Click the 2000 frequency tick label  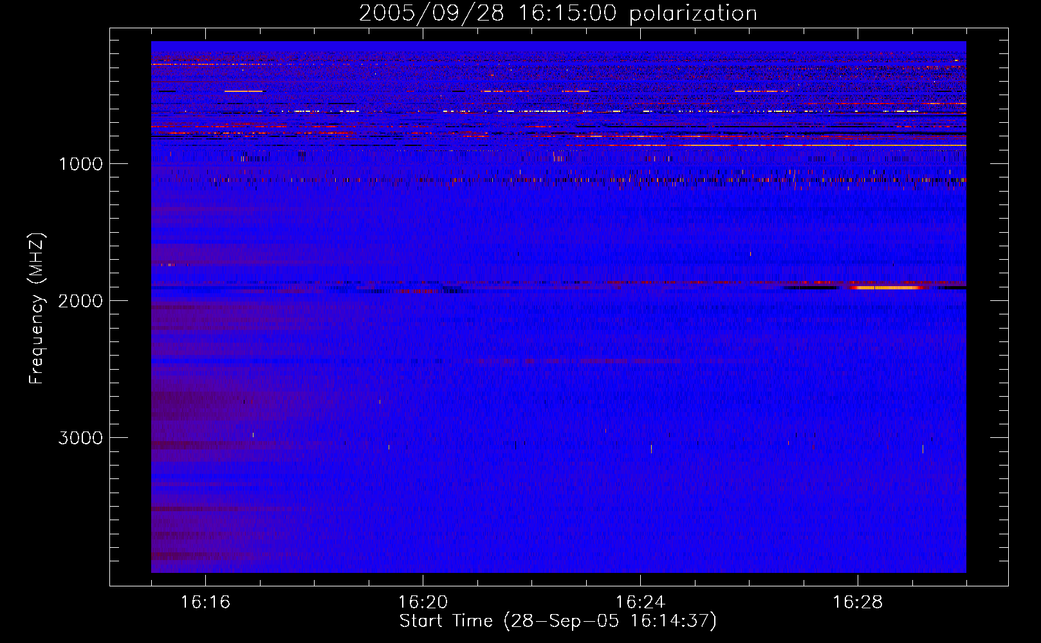pos(80,301)
